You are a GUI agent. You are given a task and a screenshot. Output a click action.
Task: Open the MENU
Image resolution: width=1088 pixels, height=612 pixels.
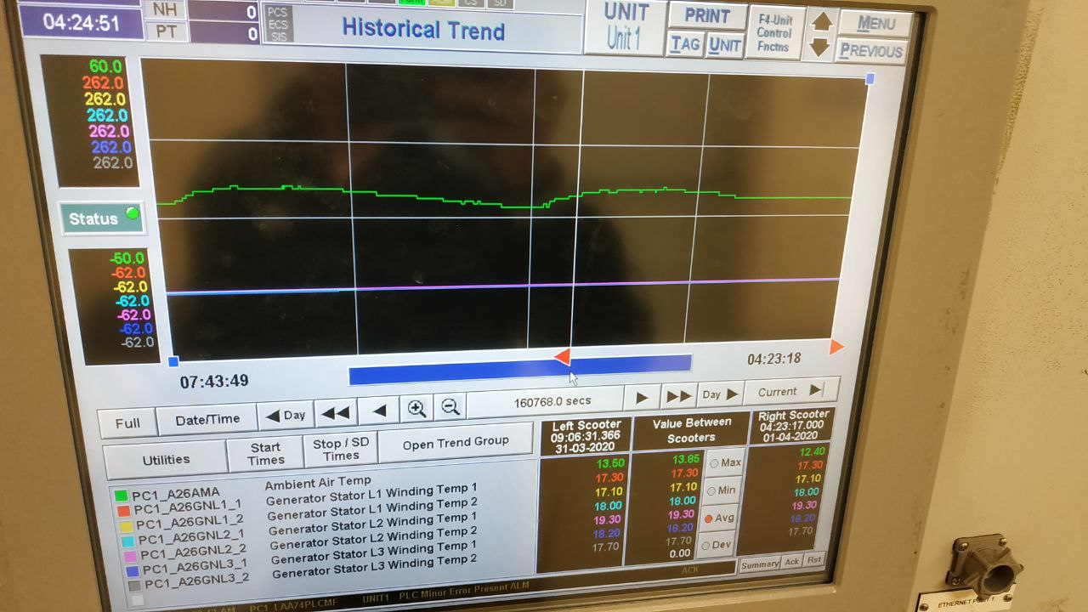(874, 23)
